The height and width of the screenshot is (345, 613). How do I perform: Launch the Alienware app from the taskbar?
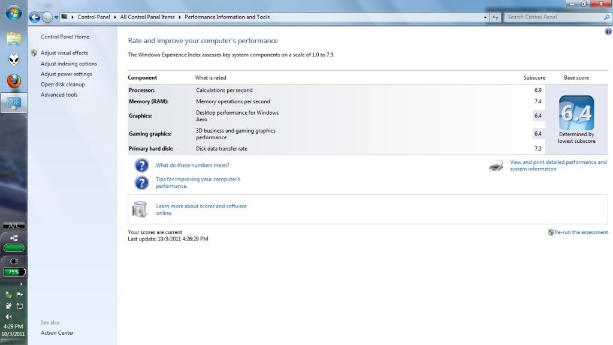(14, 59)
